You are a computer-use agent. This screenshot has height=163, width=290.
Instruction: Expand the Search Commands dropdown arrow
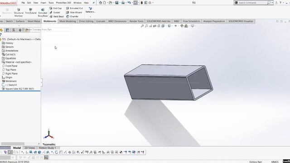[x=272, y=3]
